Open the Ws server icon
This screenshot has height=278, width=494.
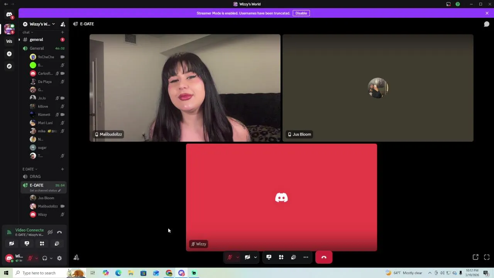tap(9, 41)
